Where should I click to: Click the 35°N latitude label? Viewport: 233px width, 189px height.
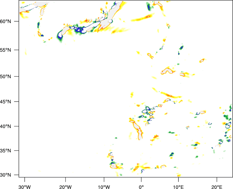tap(6, 151)
